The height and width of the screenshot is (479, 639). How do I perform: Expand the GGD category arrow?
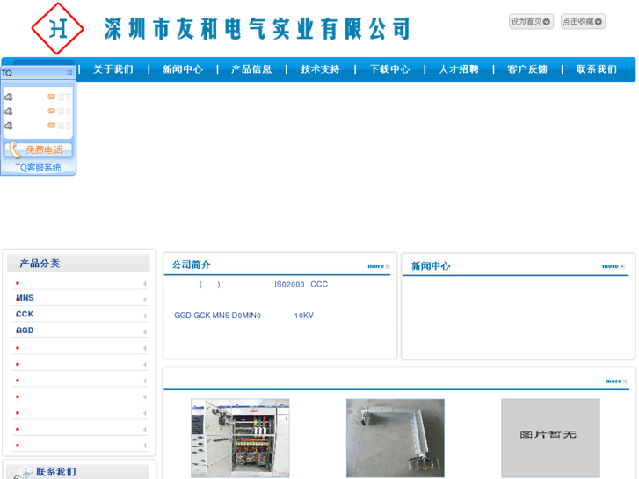click(x=145, y=332)
